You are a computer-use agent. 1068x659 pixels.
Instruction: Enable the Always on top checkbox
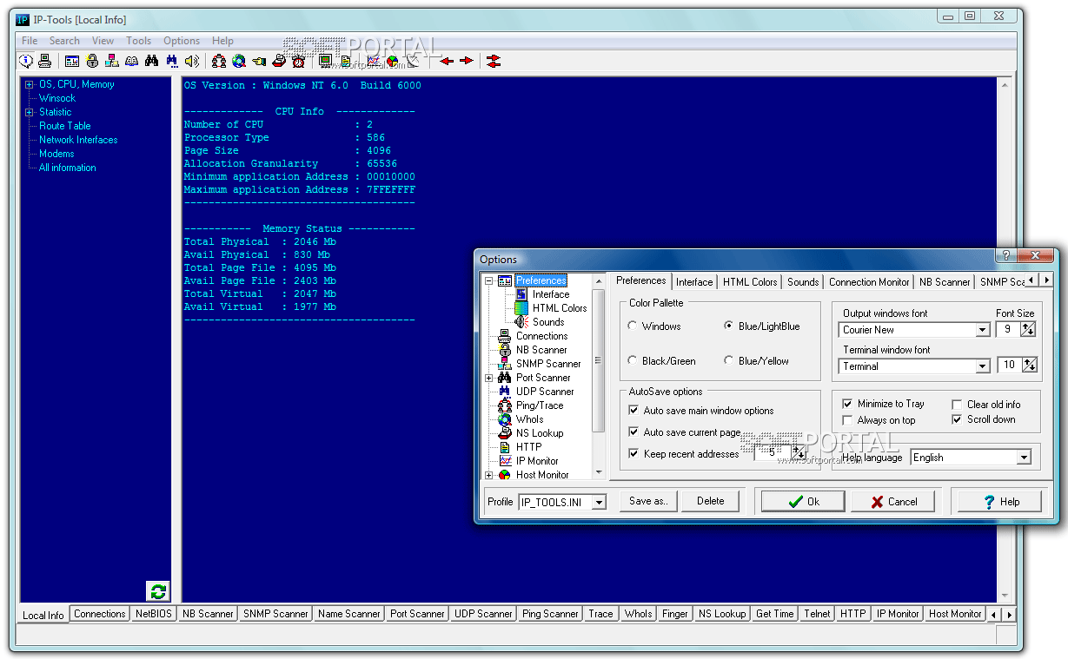pos(848,420)
